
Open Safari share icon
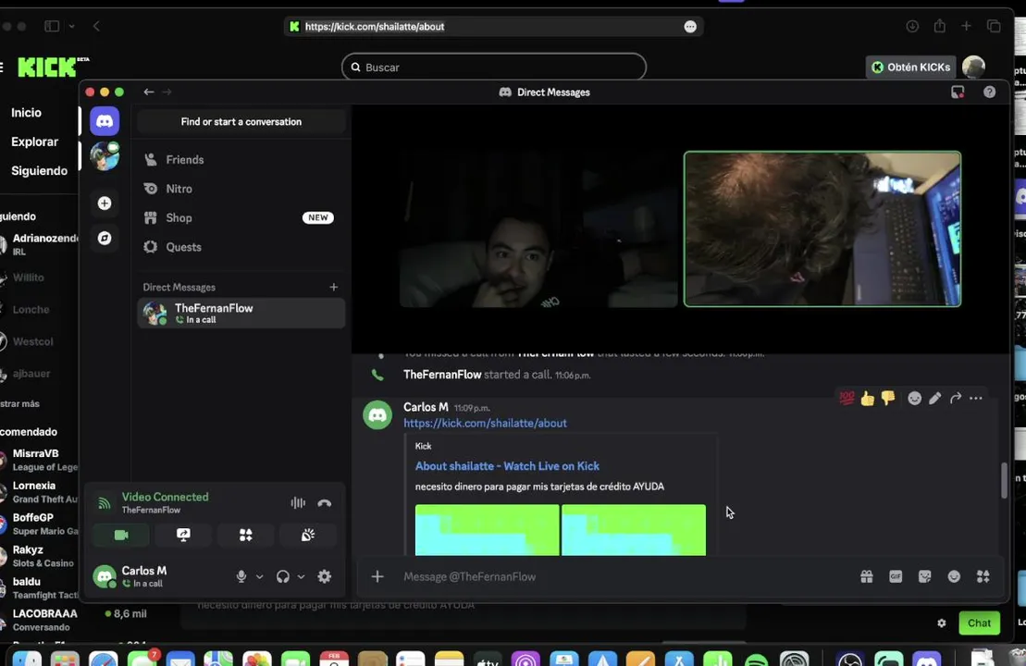point(940,26)
